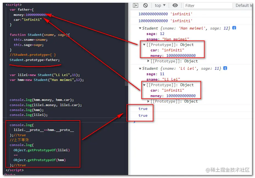Screen dimensions: 255x178
Task: Click the function Student(sname, sage) line
Action: [x=40, y=35]
